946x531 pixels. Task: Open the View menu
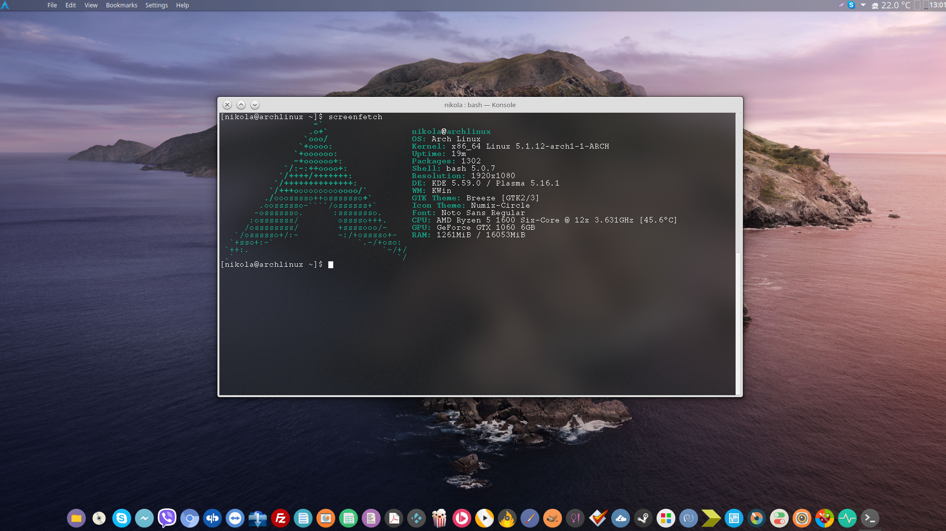pos(91,5)
